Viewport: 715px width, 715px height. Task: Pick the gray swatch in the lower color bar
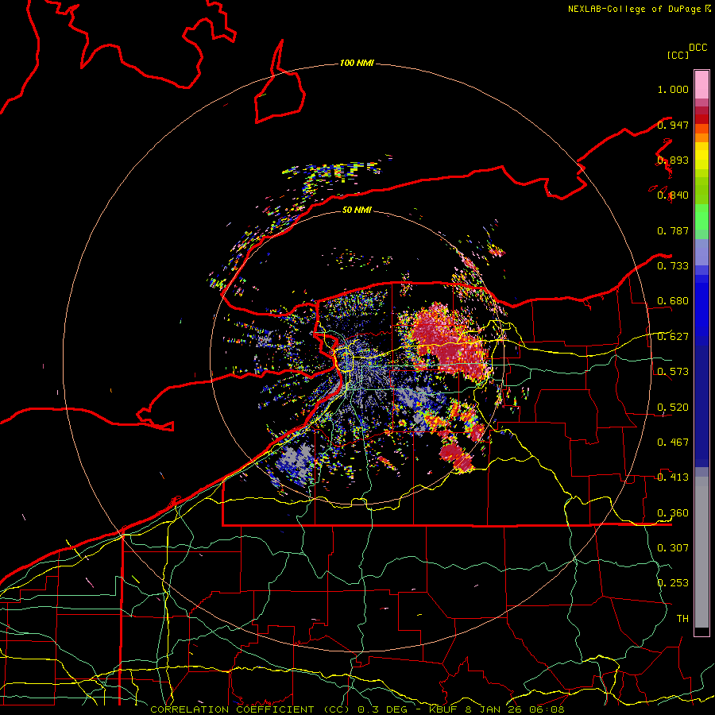pos(701,552)
